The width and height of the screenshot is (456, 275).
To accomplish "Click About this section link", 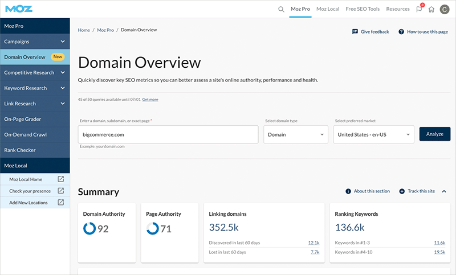I will (372, 191).
